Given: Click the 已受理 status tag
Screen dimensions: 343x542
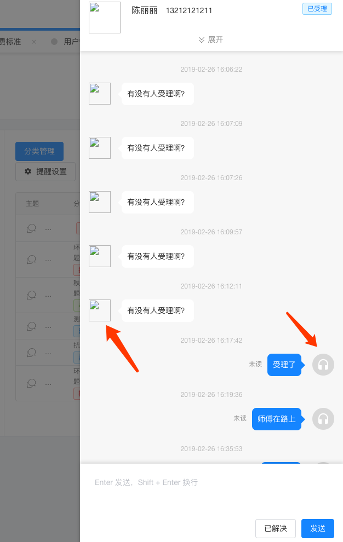Looking at the screenshot, I should coord(317,9).
